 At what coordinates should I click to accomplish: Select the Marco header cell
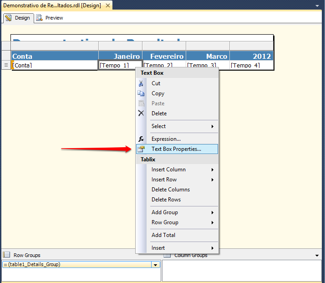(x=208, y=56)
